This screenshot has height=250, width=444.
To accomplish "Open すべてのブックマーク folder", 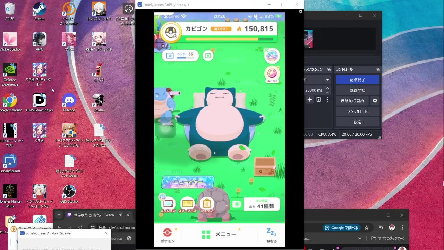I will coord(388,239).
